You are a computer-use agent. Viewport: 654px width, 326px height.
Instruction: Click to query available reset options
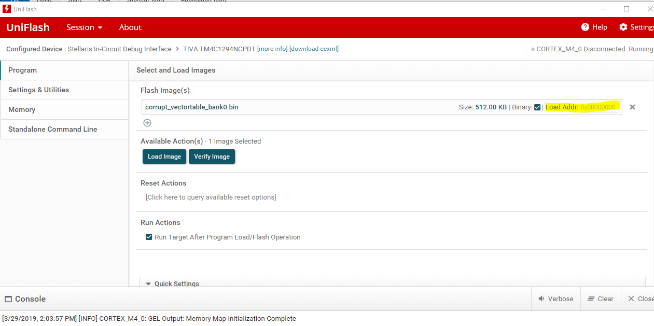point(211,197)
